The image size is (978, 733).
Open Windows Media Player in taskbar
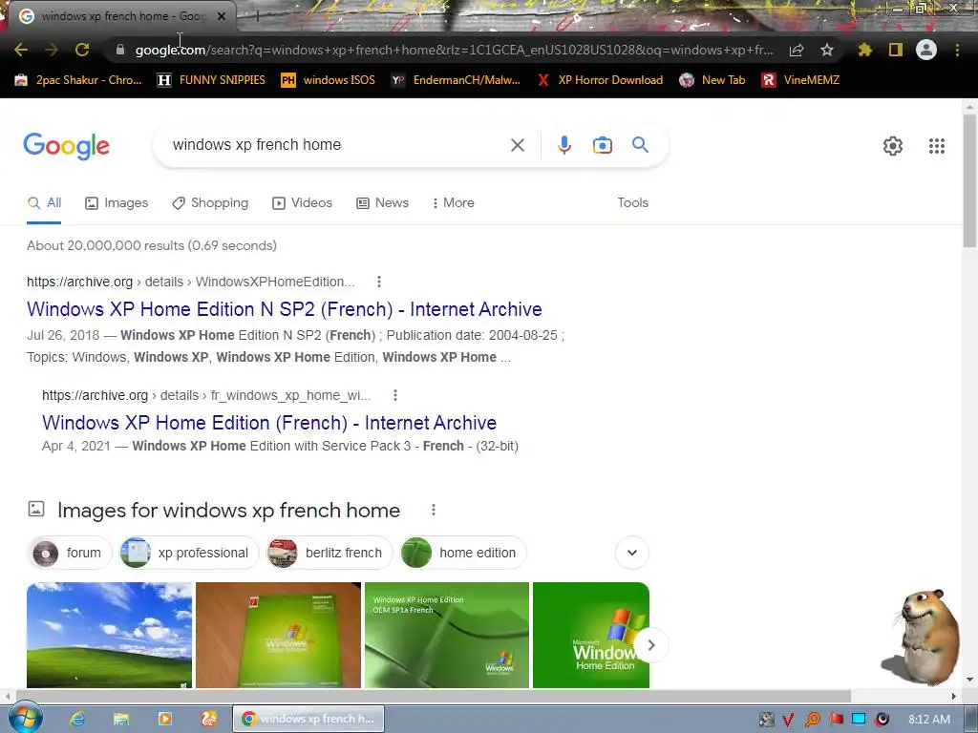pyautogui.click(x=164, y=720)
